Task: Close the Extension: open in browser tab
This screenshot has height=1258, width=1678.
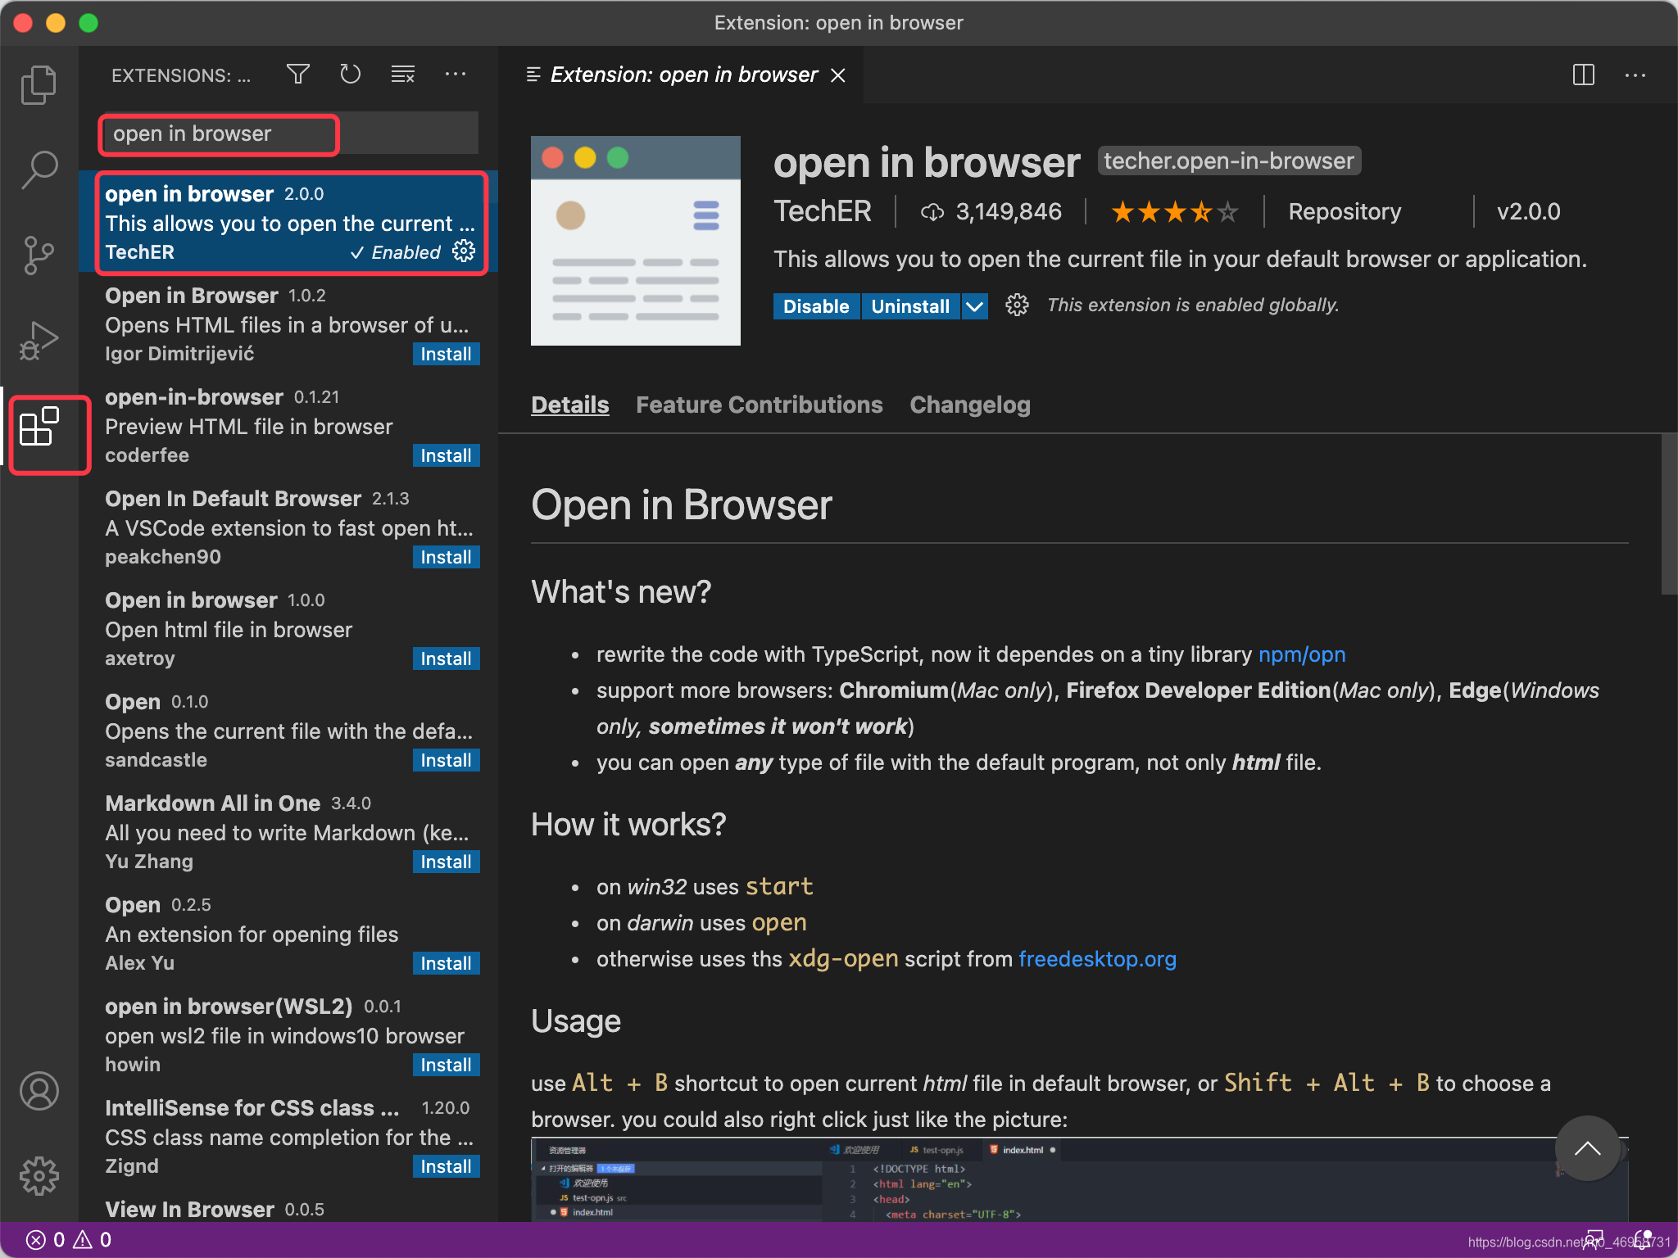Action: 838,75
